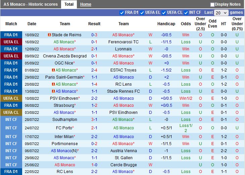Open Crvena Zvezda Beograd team link
The height and width of the screenshot is (175, 245).
[65, 56]
